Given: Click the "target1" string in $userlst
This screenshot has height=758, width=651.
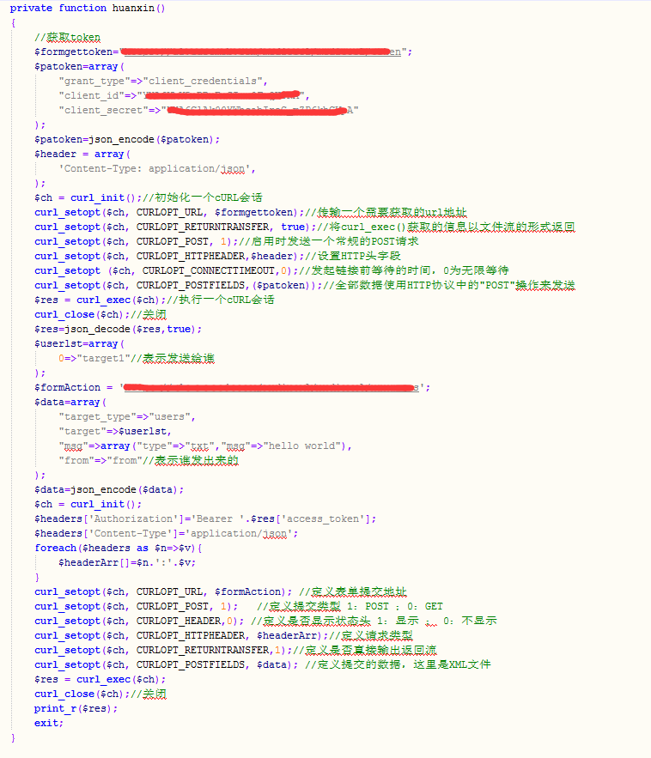Looking at the screenshot, I should point(97,358).
